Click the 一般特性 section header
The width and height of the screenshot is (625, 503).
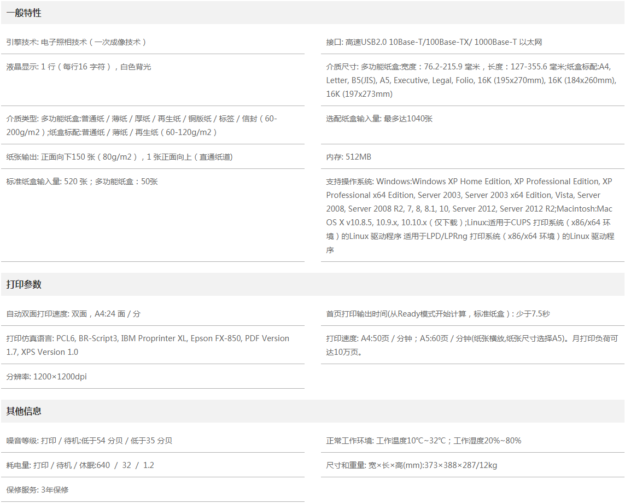(x=24, y=13)
